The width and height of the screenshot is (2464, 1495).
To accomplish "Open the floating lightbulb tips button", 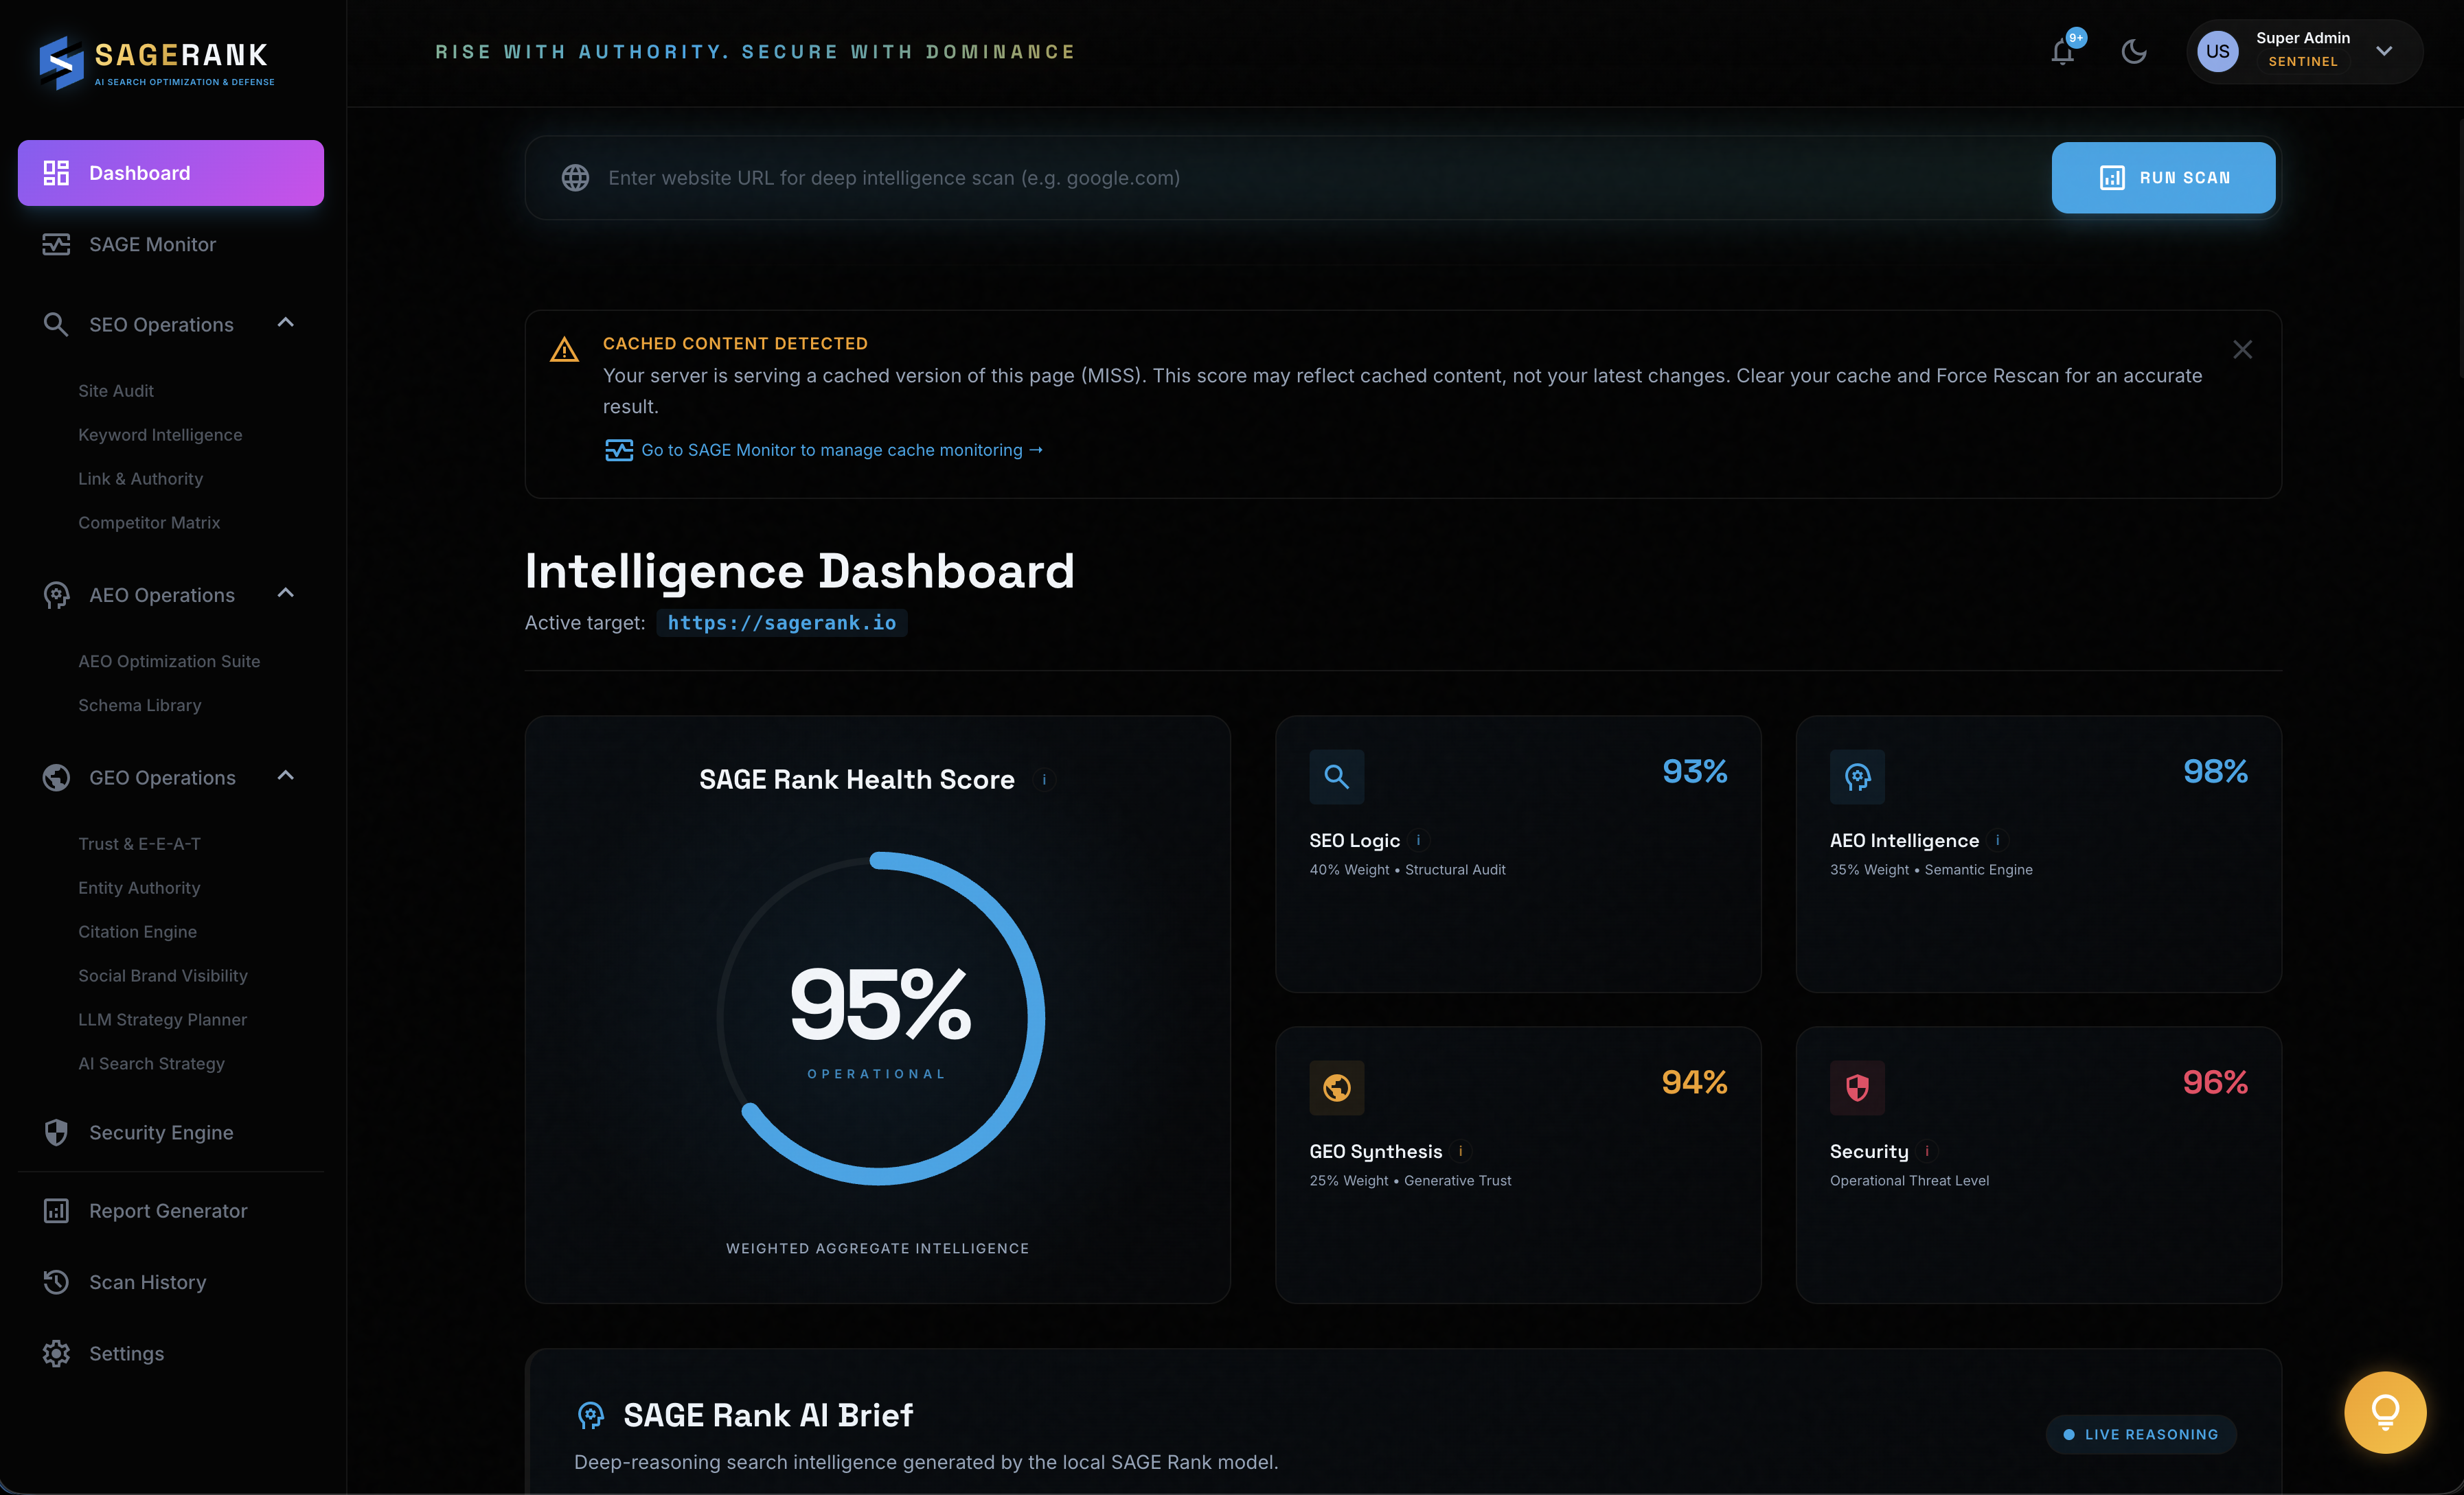I will 2385,1412.
